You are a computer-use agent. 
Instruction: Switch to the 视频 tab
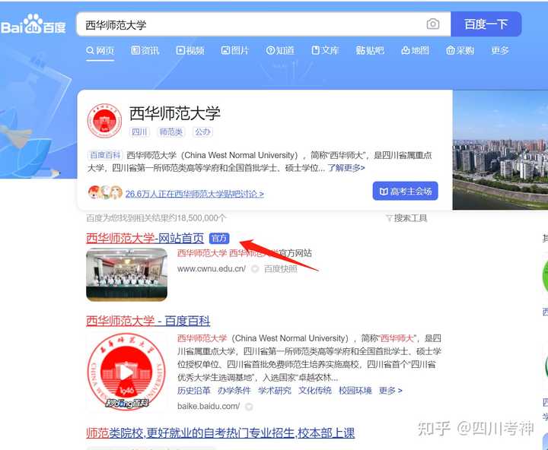tap(190, 51)
